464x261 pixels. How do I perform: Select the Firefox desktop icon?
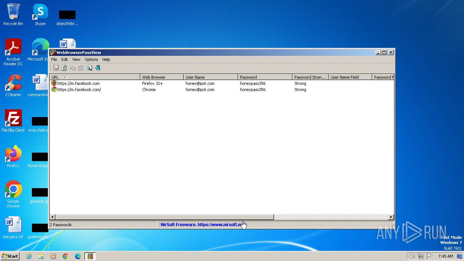pyautogui.click(x=13, y=156)
